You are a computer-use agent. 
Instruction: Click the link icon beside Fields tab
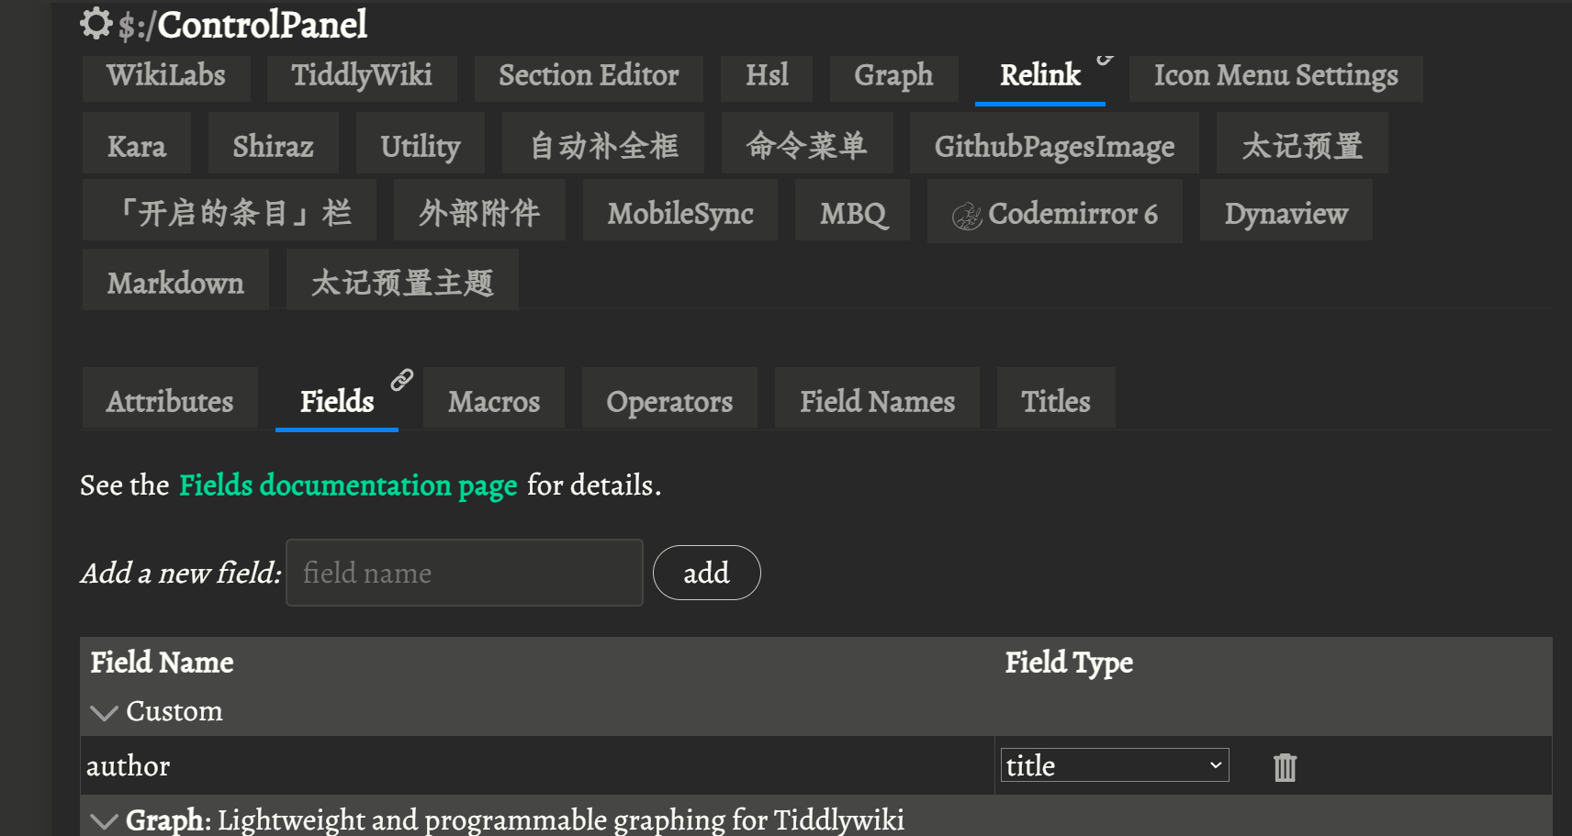point(402,380)
